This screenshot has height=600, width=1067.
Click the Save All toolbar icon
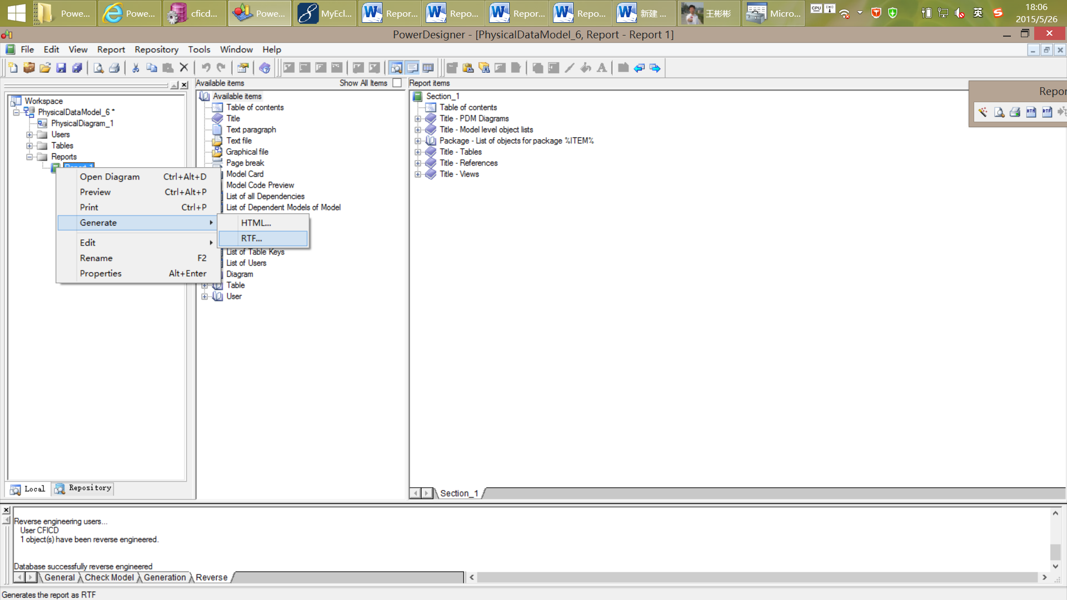(x=77, y=68)
